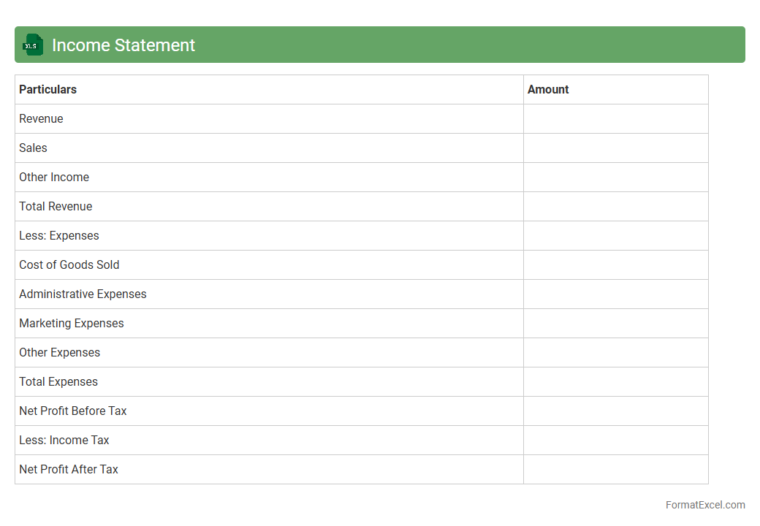The height and width of the screenshot is (526, 760).
Task: Click the Less: Income Tax amount cell
Action: [x=615, y=441]
